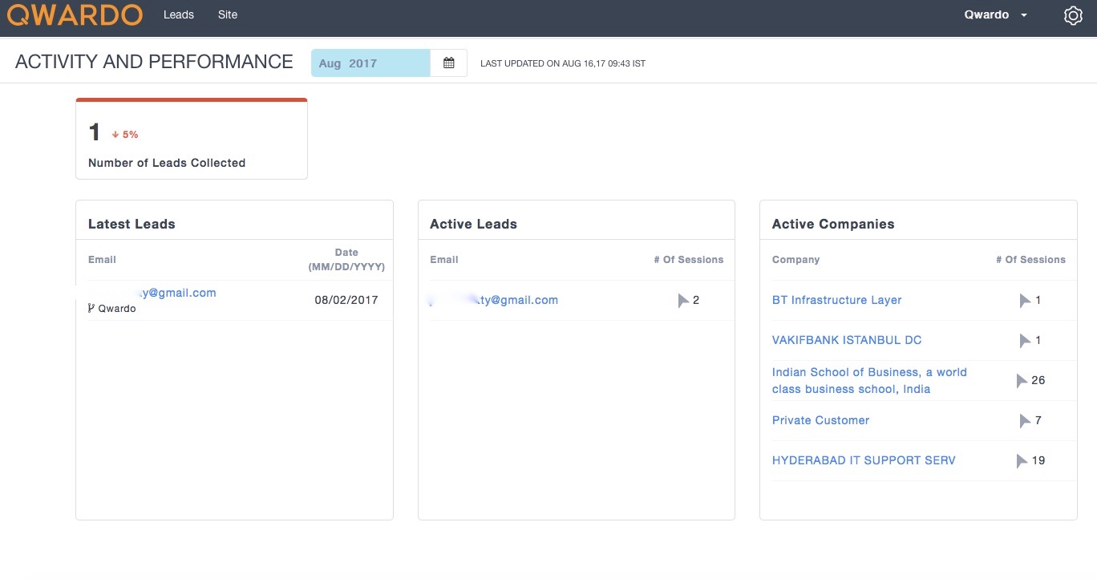The height and width of the screenshot is (579, 1097).
Task: Open the Leads menu
Action: pos(179,14)
